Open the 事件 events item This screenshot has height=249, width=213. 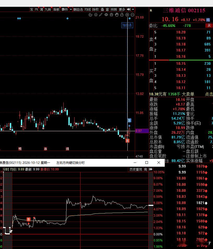point(65,9)
